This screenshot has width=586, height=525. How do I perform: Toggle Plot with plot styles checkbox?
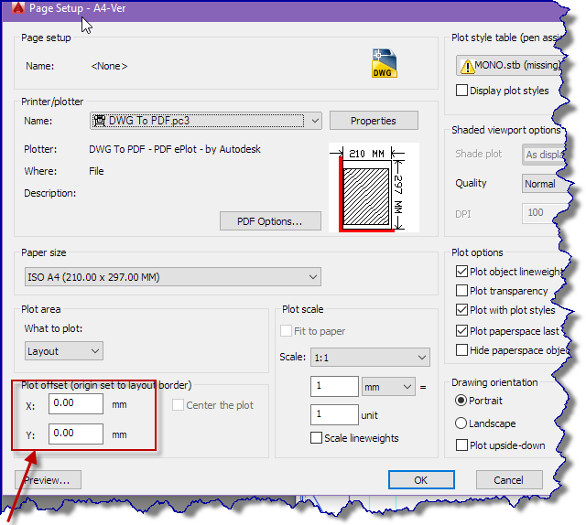point(461,310)
